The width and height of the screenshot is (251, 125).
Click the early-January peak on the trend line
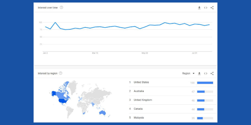(x=55, y=22)
